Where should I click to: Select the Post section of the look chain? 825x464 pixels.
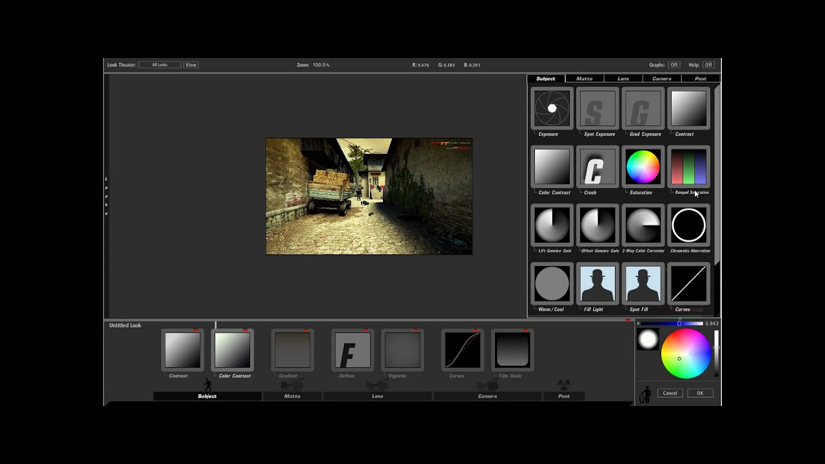click(x=564, y=396)
